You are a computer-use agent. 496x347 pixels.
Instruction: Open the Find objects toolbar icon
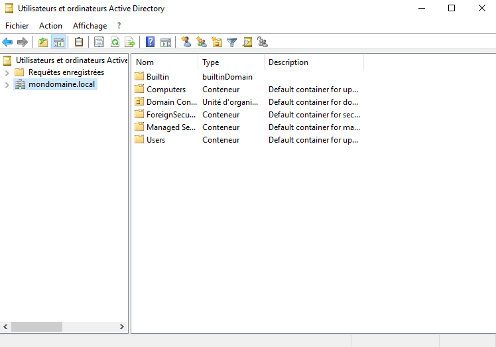point(247,42)
